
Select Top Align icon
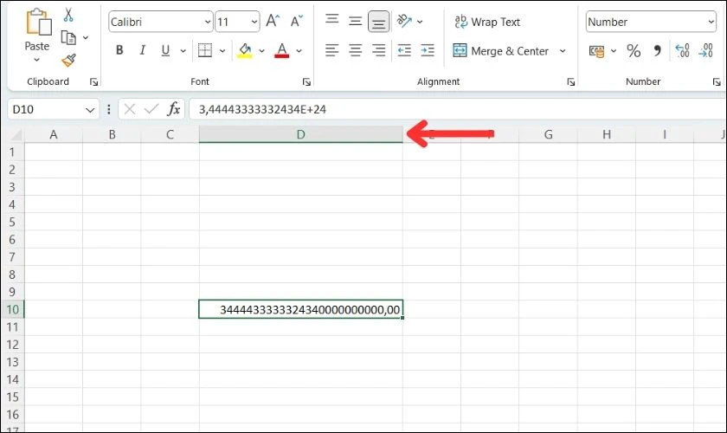click(332, 19)
